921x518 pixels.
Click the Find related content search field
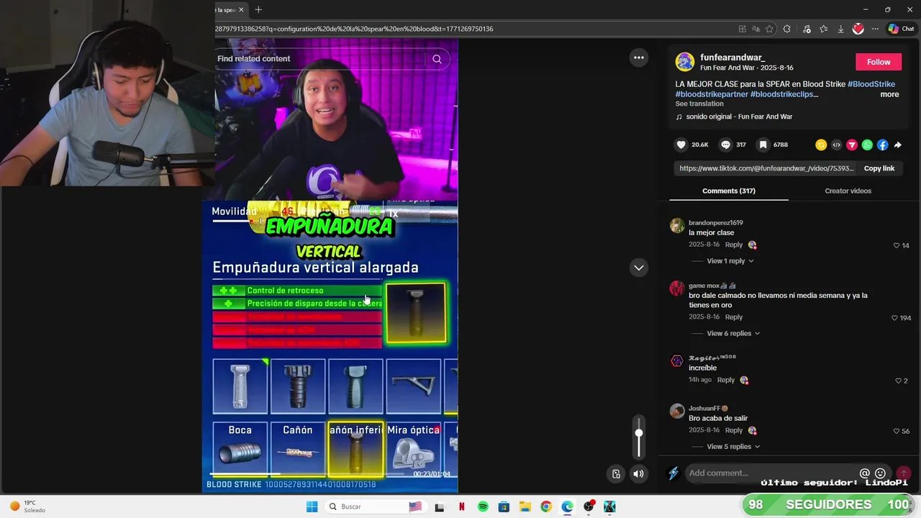320,59
